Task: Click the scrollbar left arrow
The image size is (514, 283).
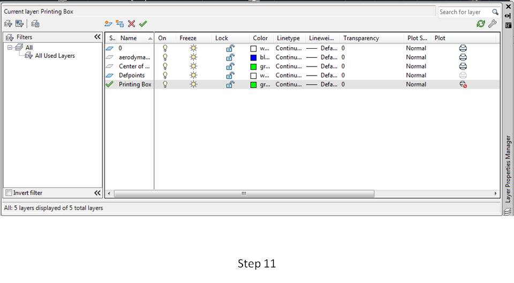Action: point(109,193)
